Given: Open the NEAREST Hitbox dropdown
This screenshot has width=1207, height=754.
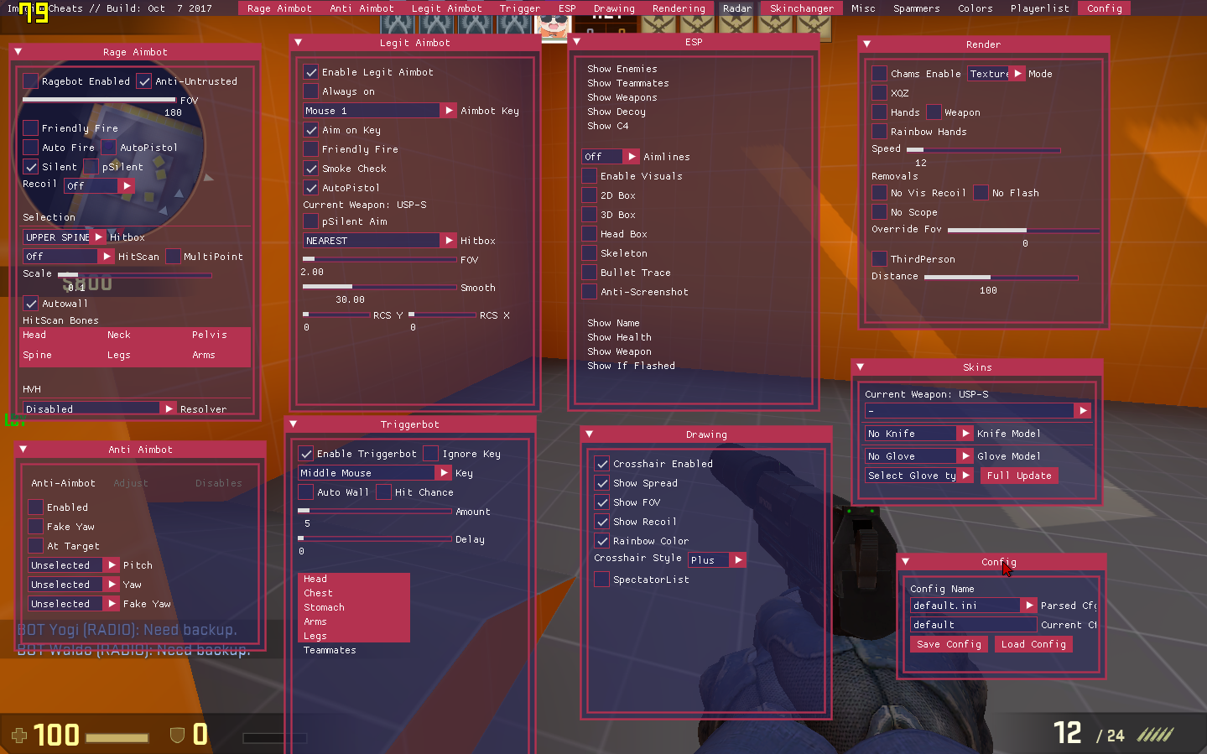Looking at the screenshot, I should 379,240.
